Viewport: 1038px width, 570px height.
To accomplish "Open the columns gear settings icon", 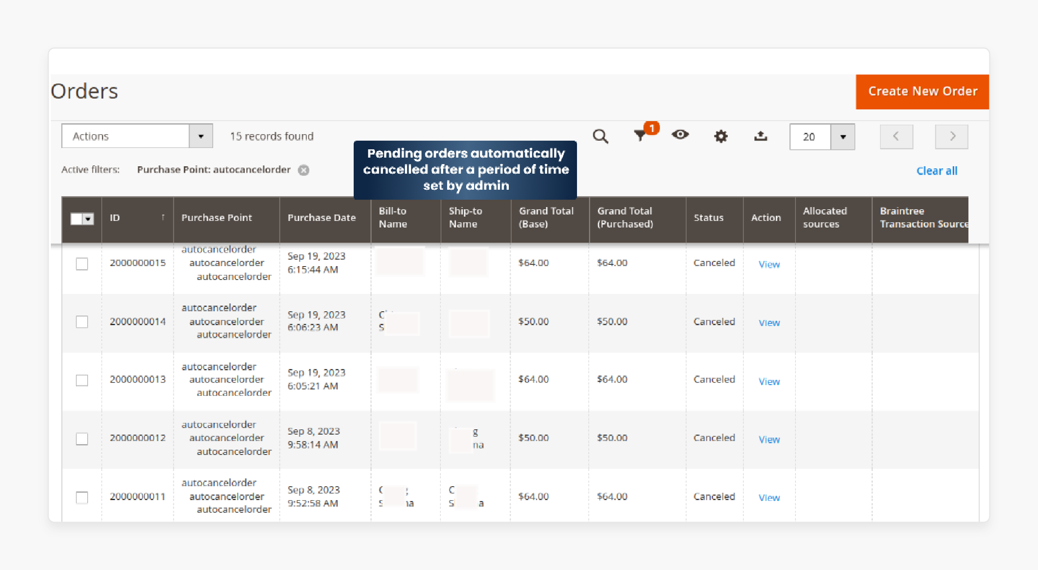I will [x=720, y=136].
